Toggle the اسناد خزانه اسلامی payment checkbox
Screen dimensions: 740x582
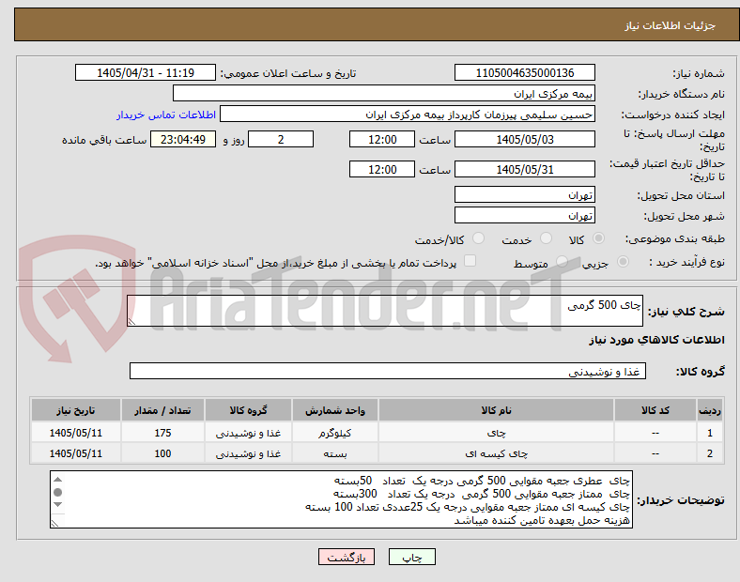click(x=470, y=261)
